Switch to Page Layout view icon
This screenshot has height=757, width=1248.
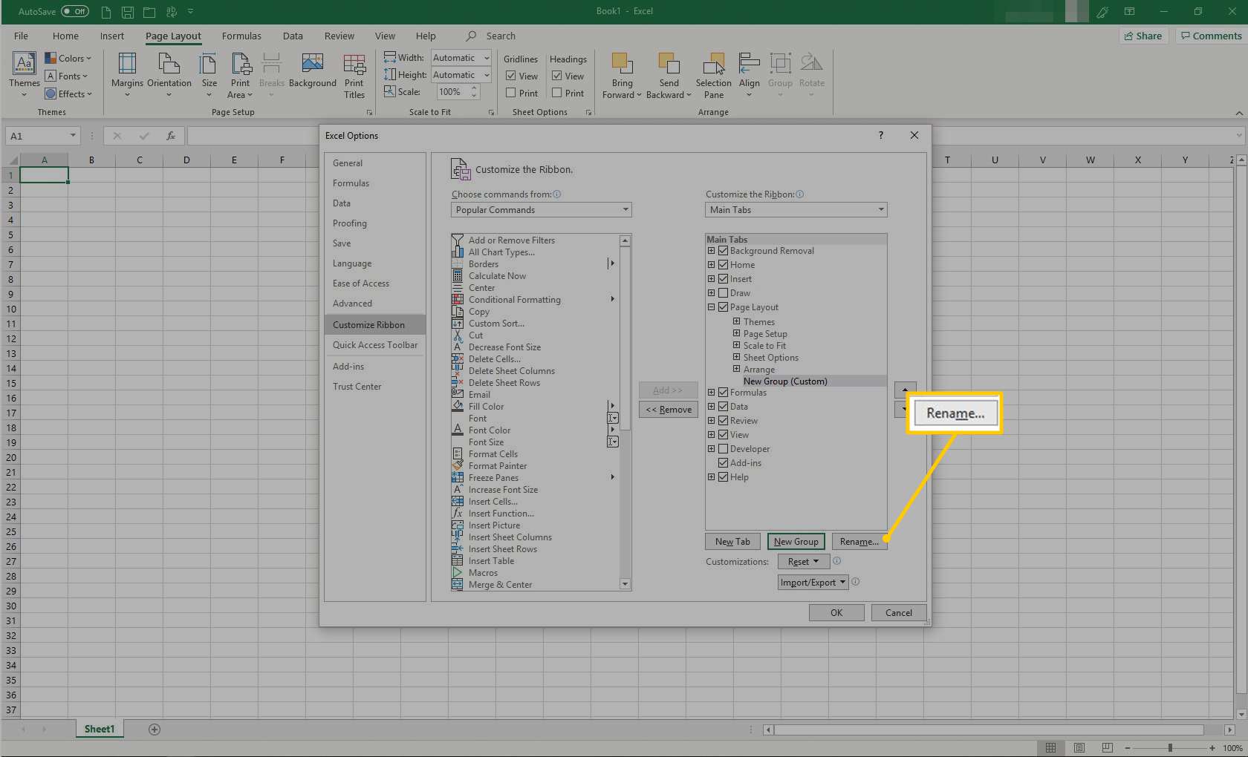coord(1079,747)
